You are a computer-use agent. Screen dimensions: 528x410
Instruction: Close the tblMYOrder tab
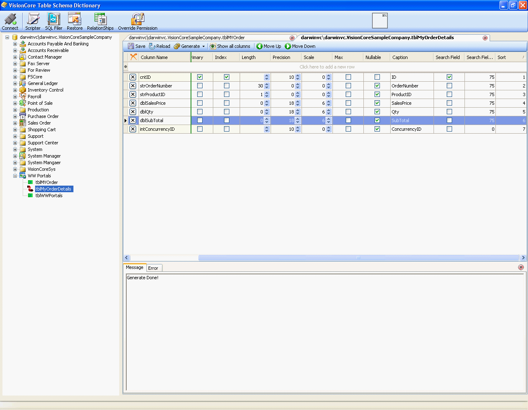tap(292, 38)
